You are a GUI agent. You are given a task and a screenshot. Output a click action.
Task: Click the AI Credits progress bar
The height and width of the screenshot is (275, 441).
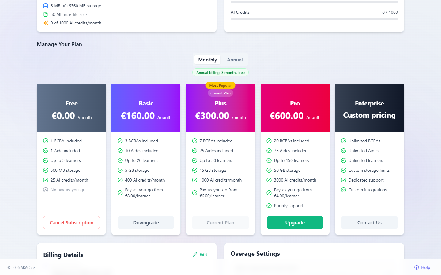[x=314, y=19]
